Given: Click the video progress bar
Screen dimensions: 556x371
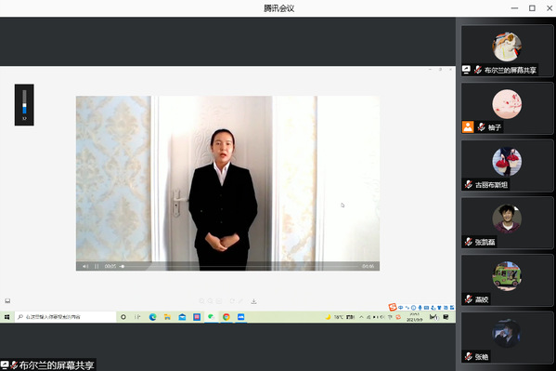Looking at the screenshot, I should coord(239,266).
